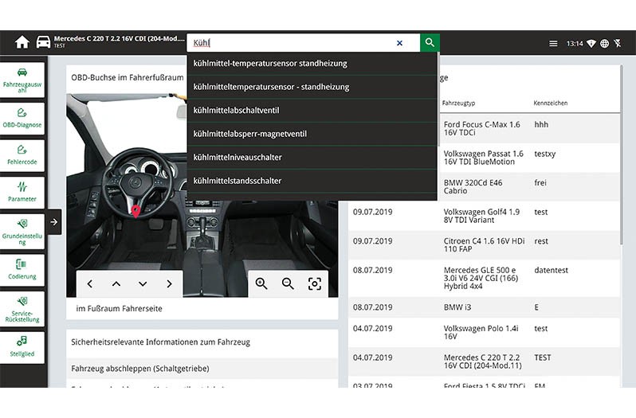This screenshot has height=418, width=636.
Task: Open OBD-Diagnose in the sidebar
Action: click(x=22, y=117)
